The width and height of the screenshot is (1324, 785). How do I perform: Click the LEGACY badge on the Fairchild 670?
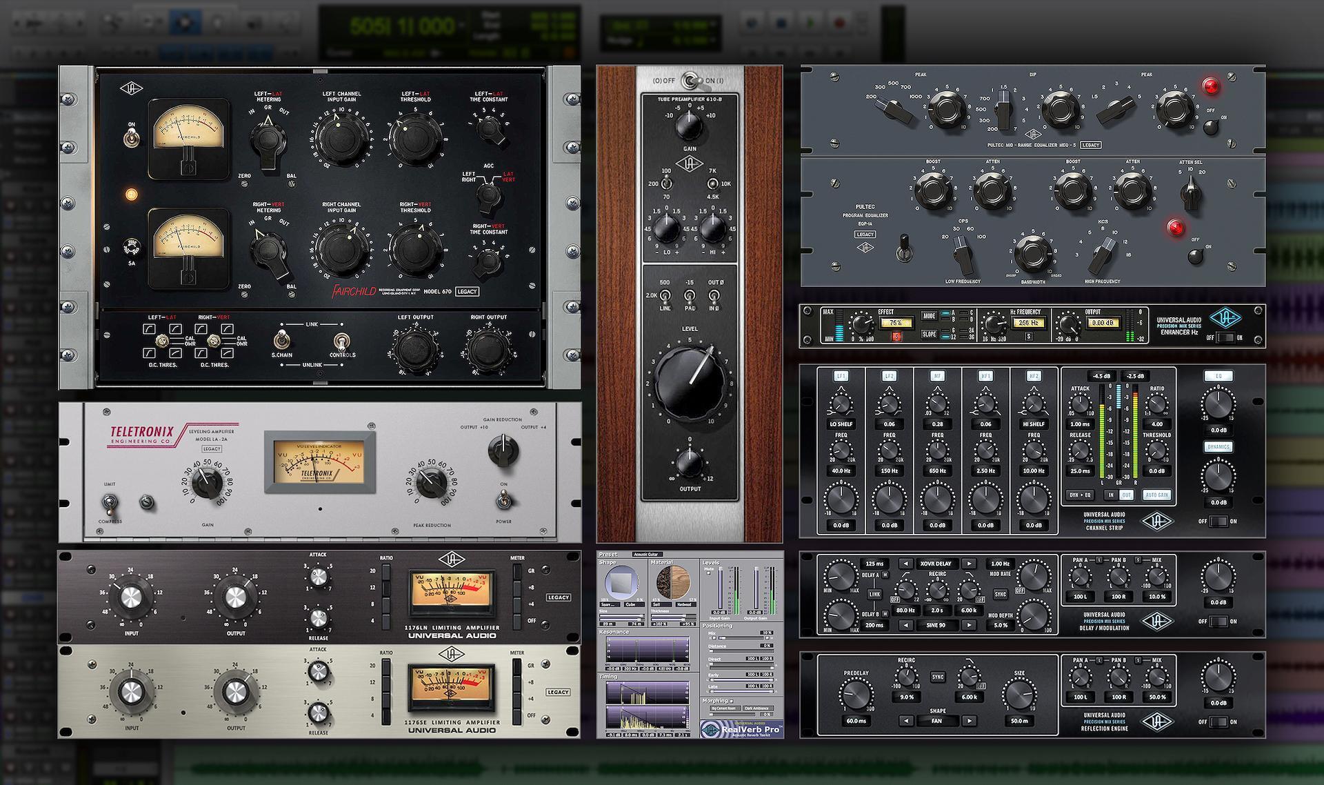467,291
